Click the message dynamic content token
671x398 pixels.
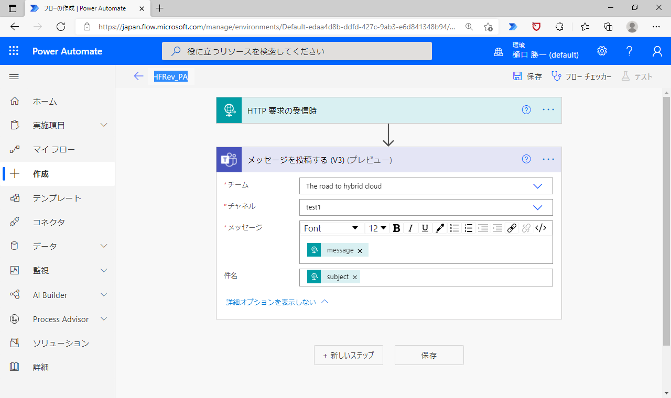[x=338, y=250]
